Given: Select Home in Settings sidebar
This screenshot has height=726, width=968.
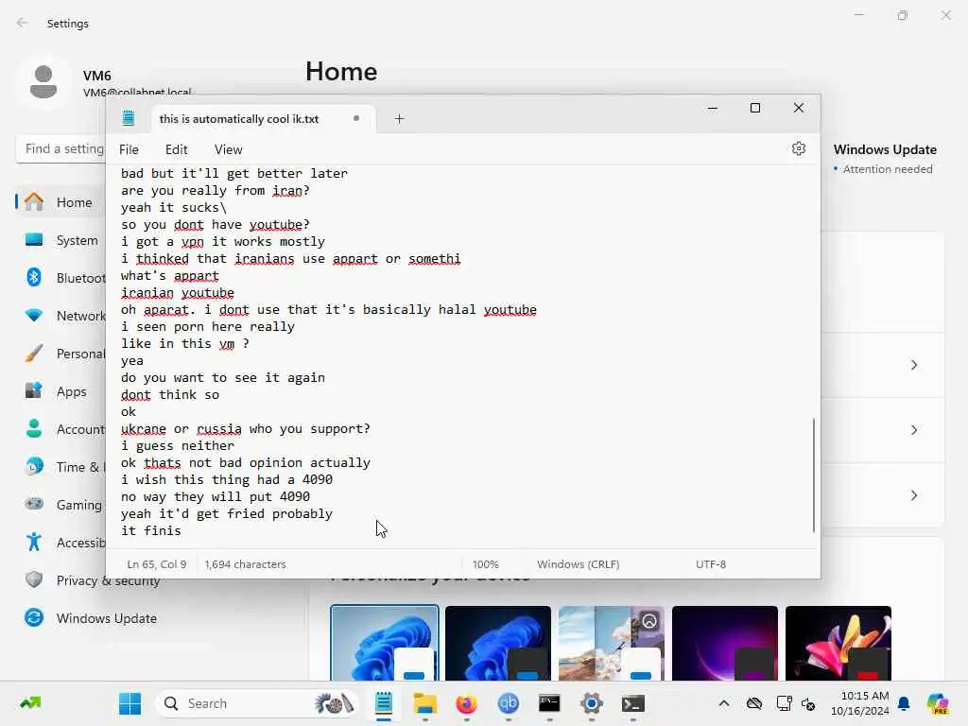Looking at the screenshot, I should coord(60,202).
